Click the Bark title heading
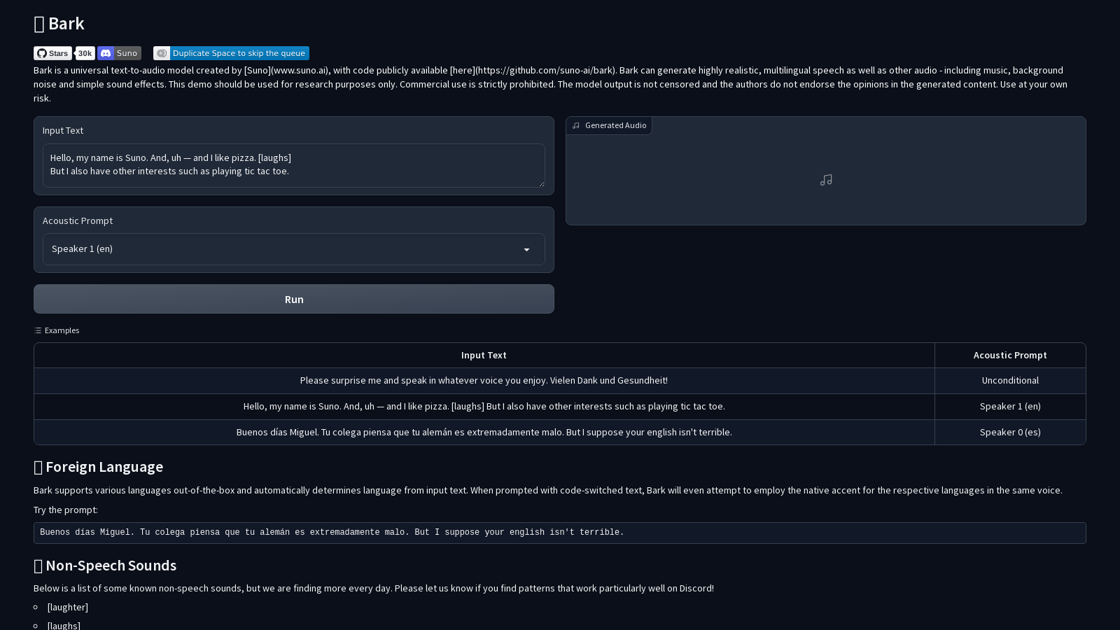The image size is (1120, 630). click(x=59, y=24)
